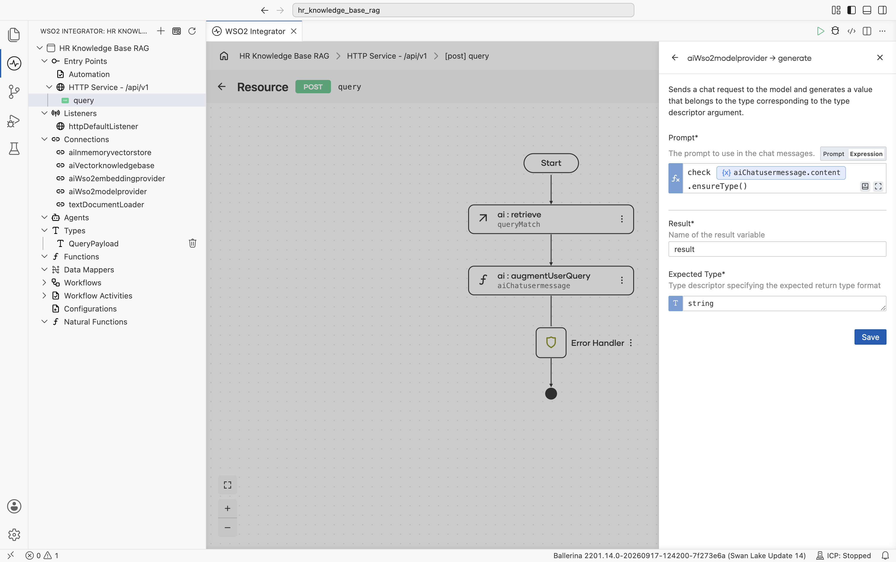The width and height of the screenshot is (896, 562).
Task: Open Error Handler options menu
Action: coord(631,343)
